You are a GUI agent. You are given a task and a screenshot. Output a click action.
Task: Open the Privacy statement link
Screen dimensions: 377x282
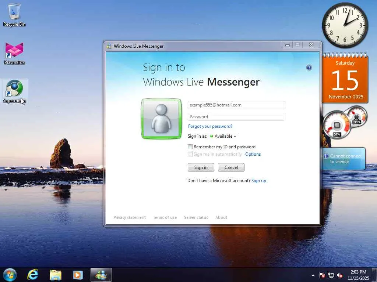tap(130, 217)
